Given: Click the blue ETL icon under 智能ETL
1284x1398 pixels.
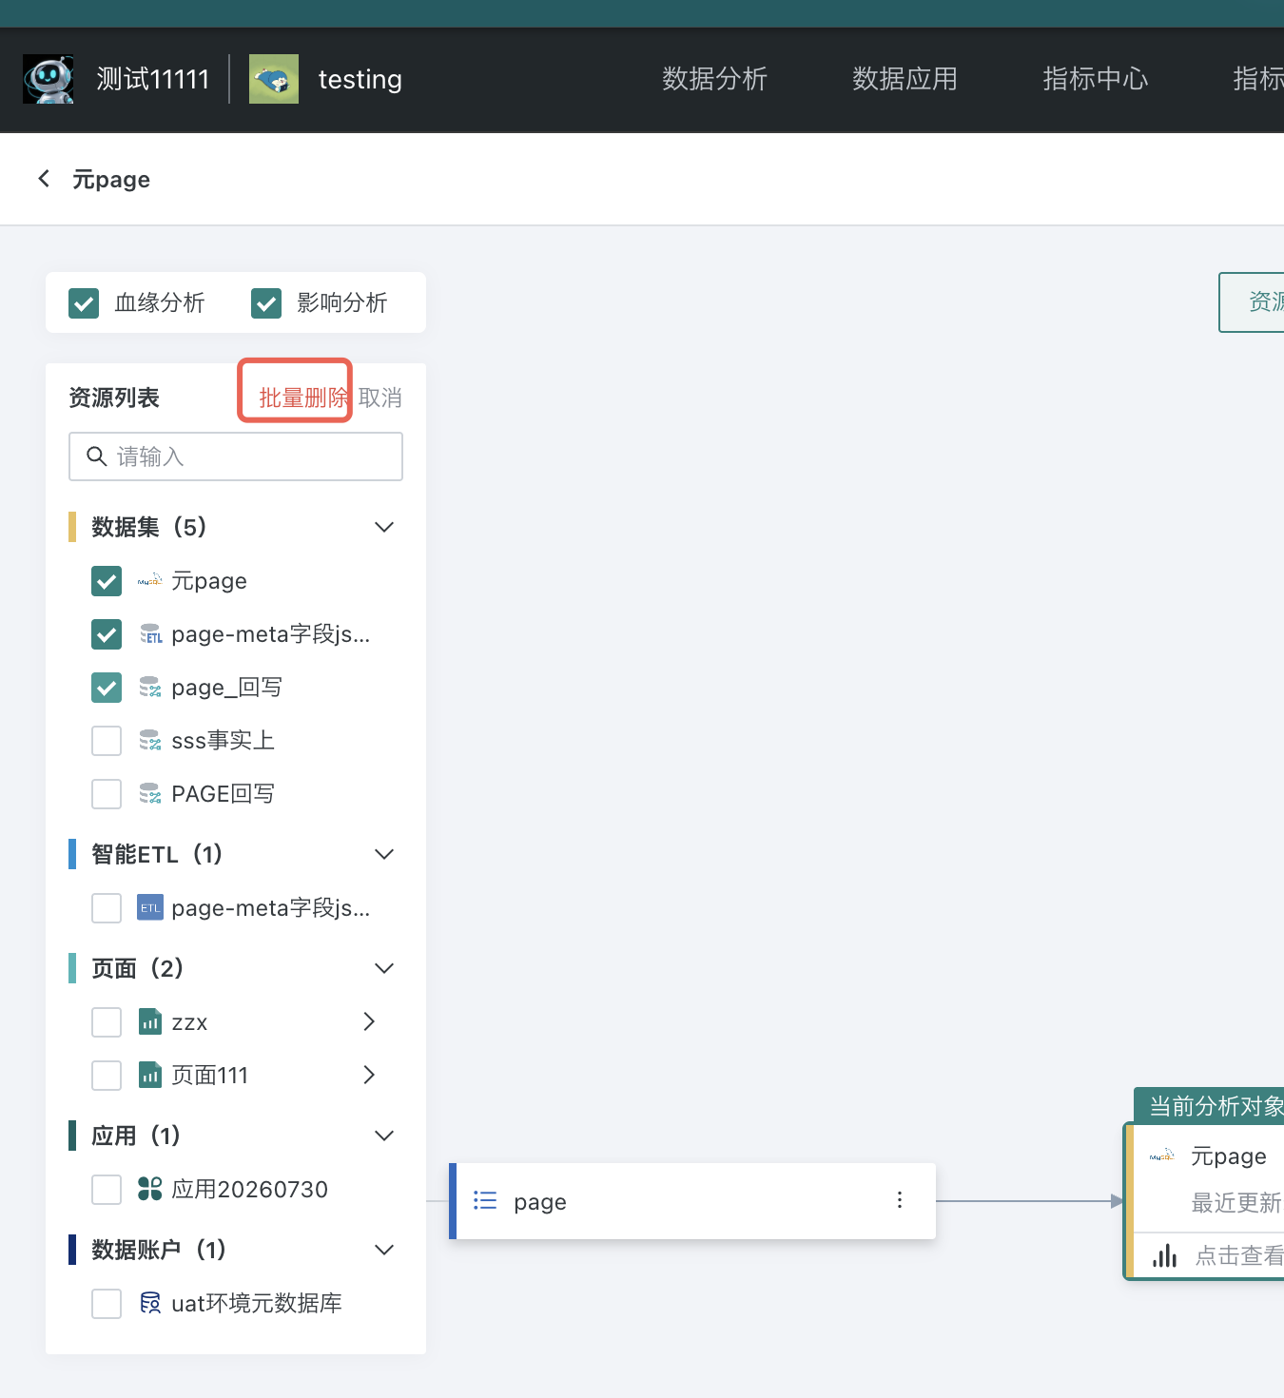Looking at the screenshot, I should (150, 908).
